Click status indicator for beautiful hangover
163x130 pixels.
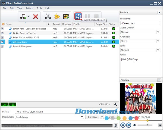pyautogui.click(x=114, y=46)
